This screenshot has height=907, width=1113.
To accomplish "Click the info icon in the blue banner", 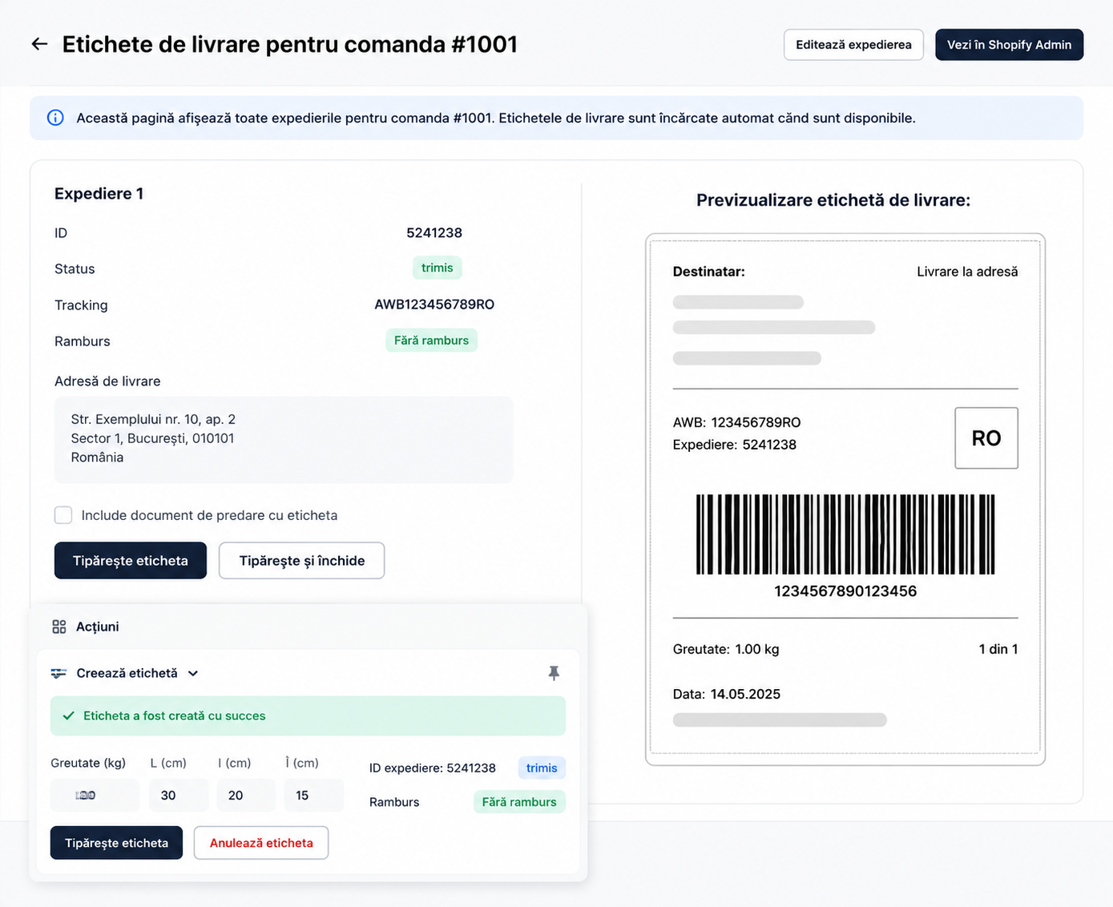I will click(x=55, y=118).
